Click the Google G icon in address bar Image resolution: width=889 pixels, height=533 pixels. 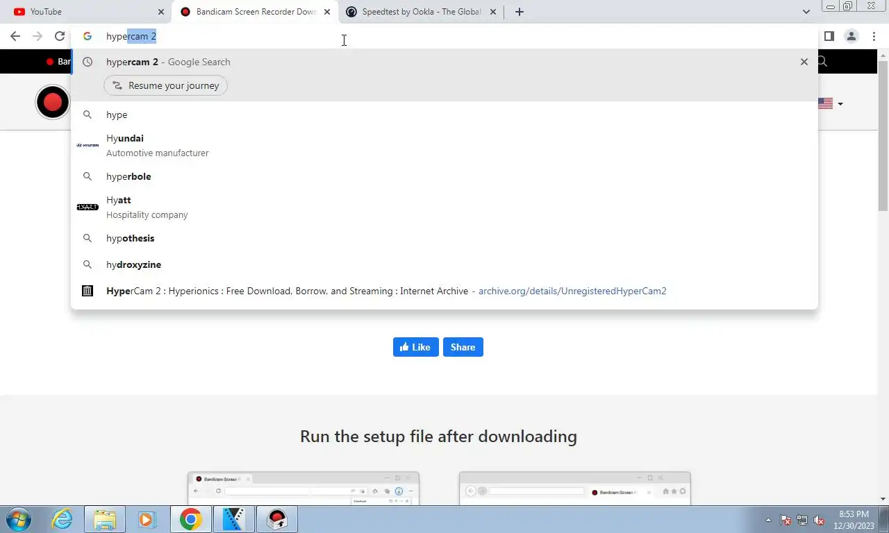coord(88,36)
